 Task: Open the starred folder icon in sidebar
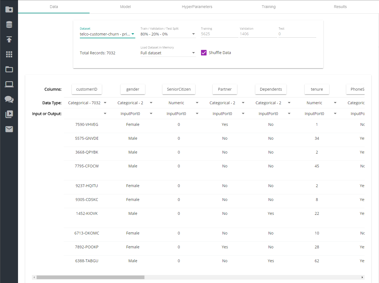pyautogui.click(x=9, y=10)
